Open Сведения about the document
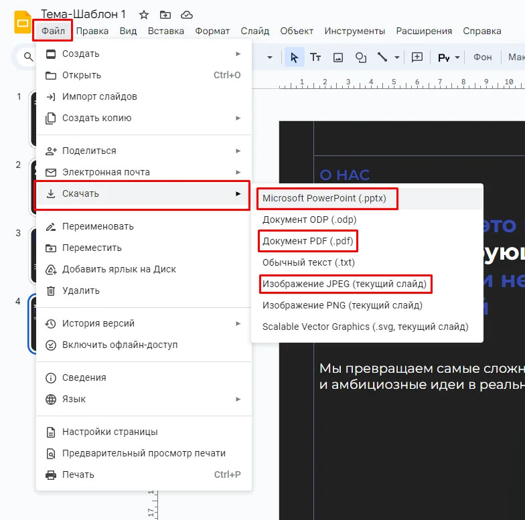 (143, 377)
